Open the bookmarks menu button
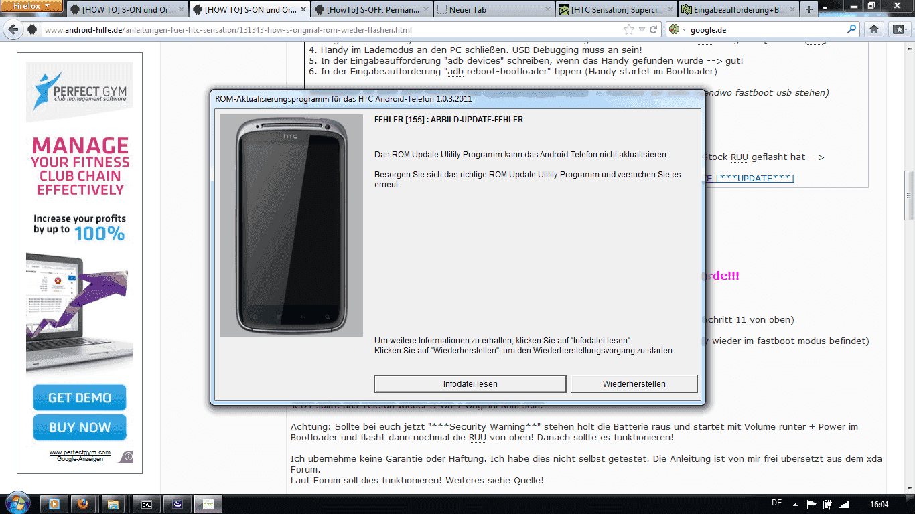 (x=898, y=29)
